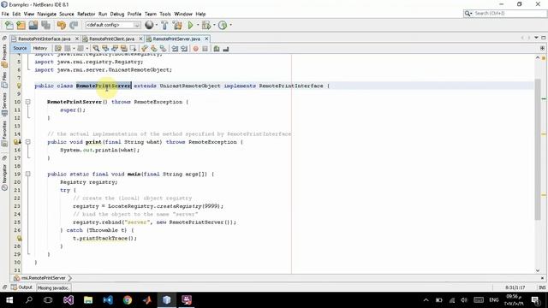Open the Source menu

coord(67,14)
